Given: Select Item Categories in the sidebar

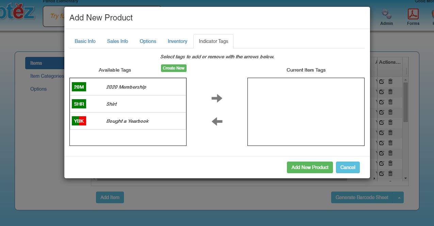Looking at the screenshot, I should pos(47,76).
